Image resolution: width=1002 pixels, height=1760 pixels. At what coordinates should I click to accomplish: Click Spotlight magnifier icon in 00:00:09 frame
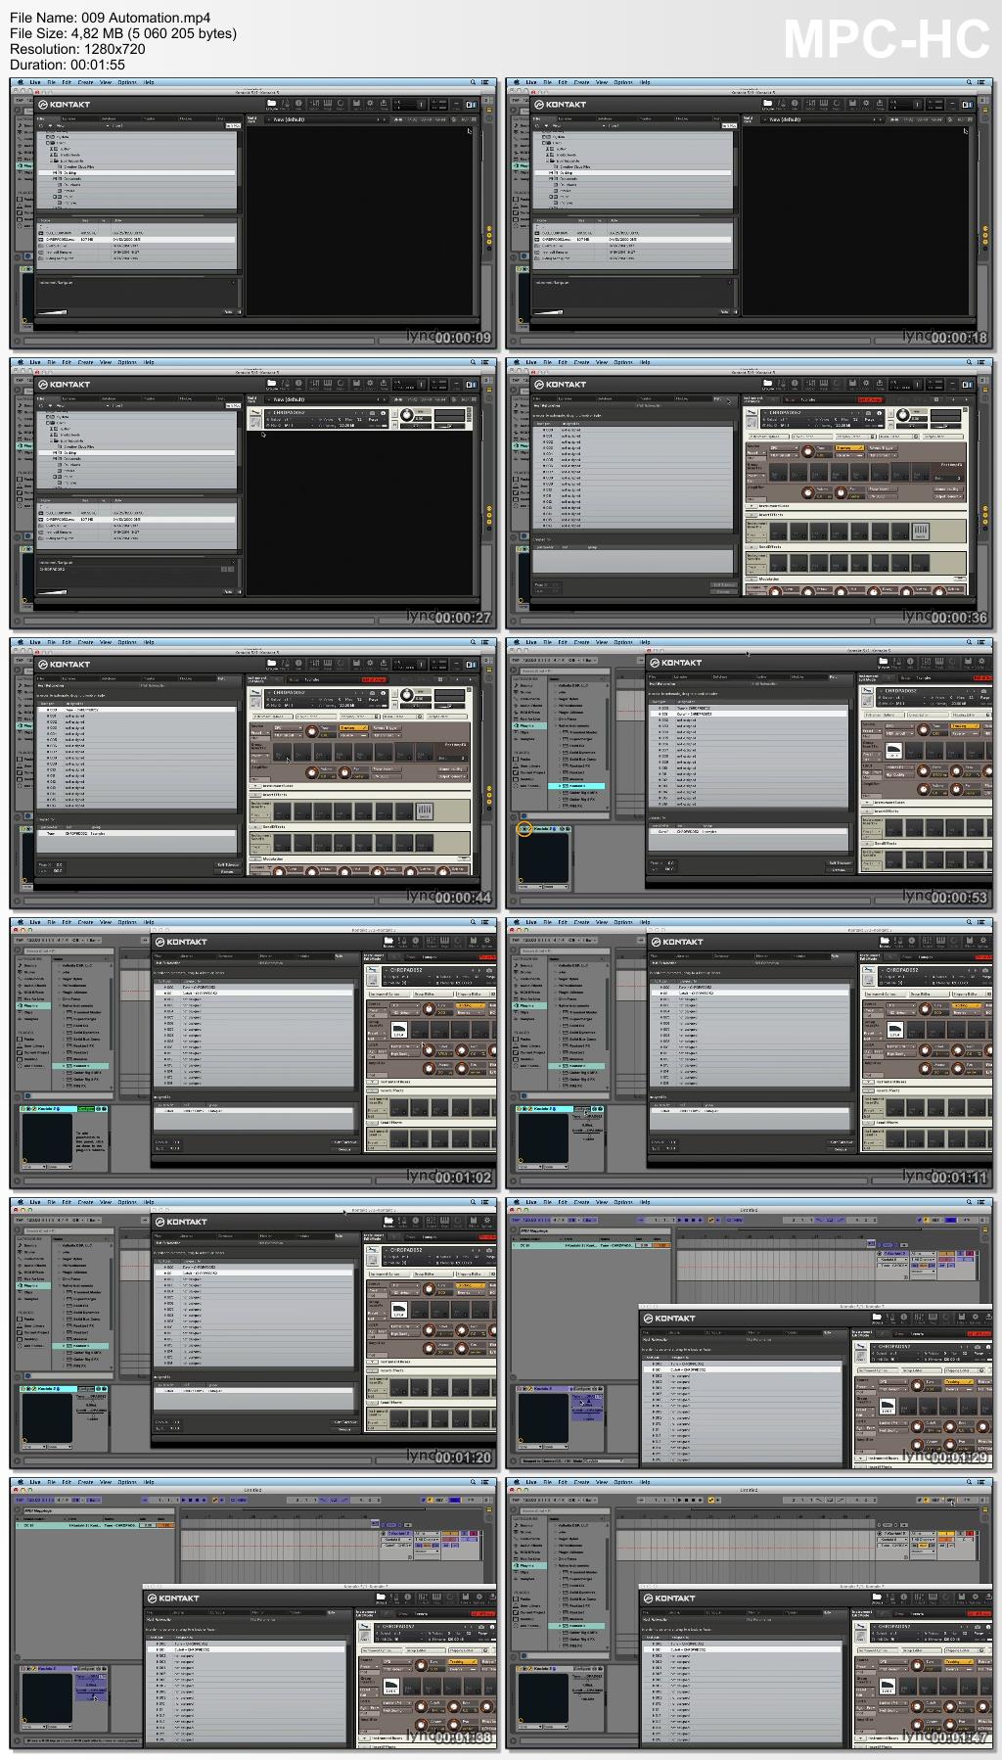[x=474, y=82]
